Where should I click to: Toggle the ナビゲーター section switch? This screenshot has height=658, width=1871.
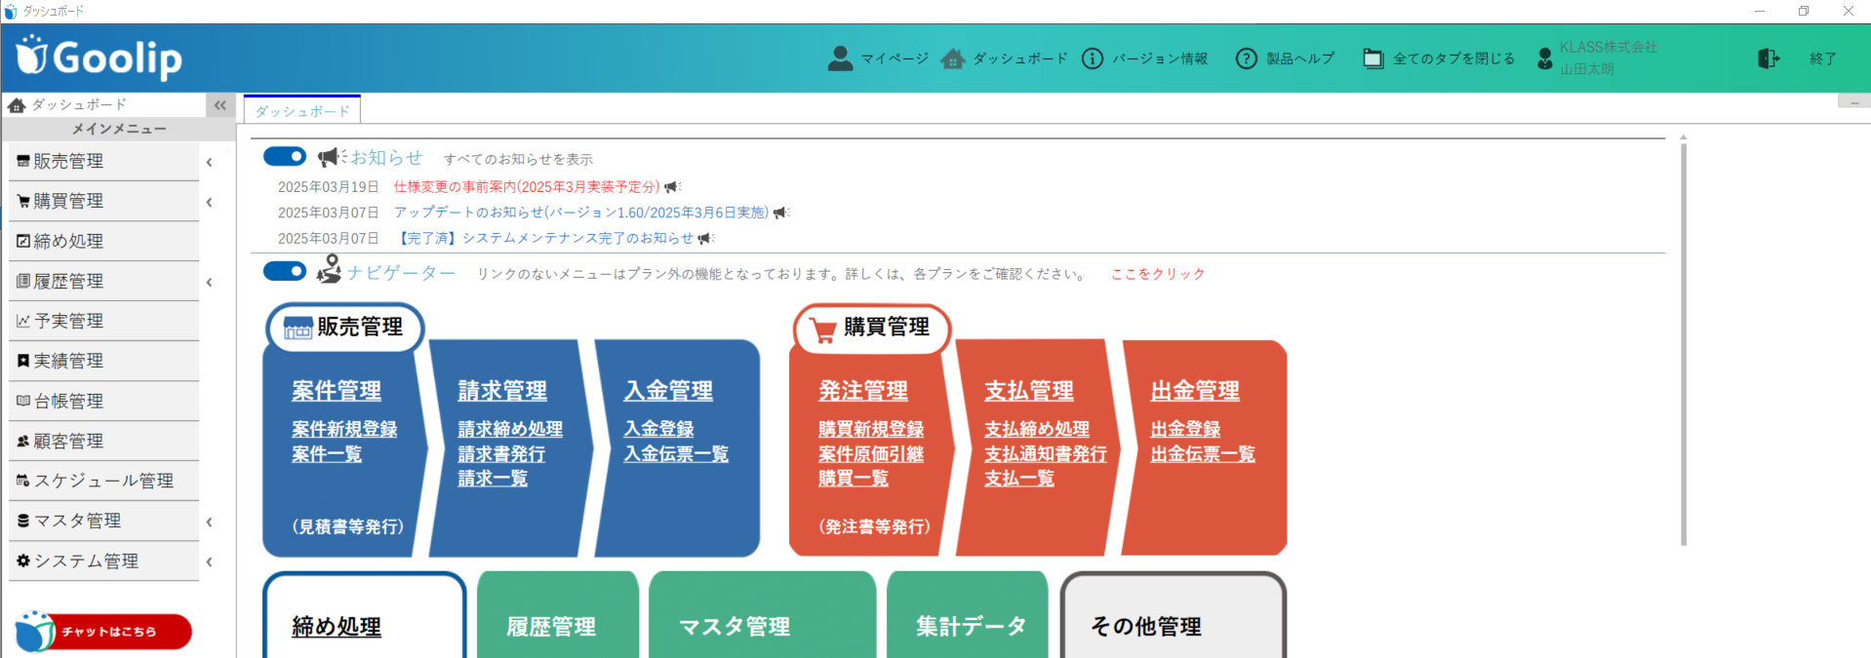tap(285, 271)
